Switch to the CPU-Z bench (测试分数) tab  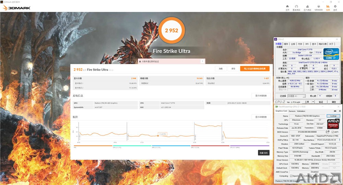click(x=323, y=44)
